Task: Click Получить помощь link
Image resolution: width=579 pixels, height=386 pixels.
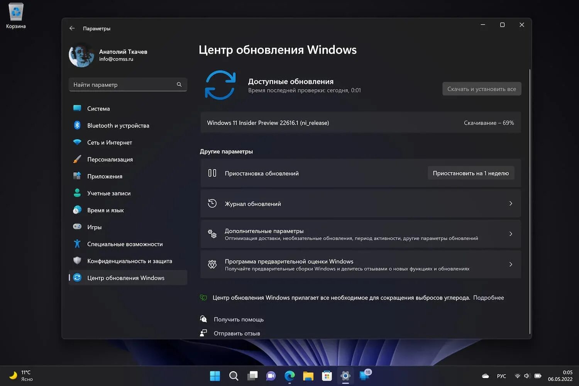Action: [239, 319]
